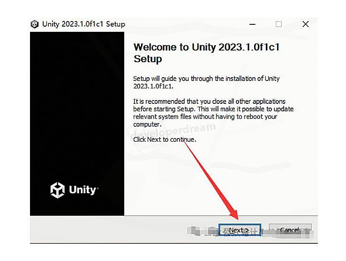Screen dimensions: 346x261
Task: Click the grey button bar left empty area
Action: (108, 230)
